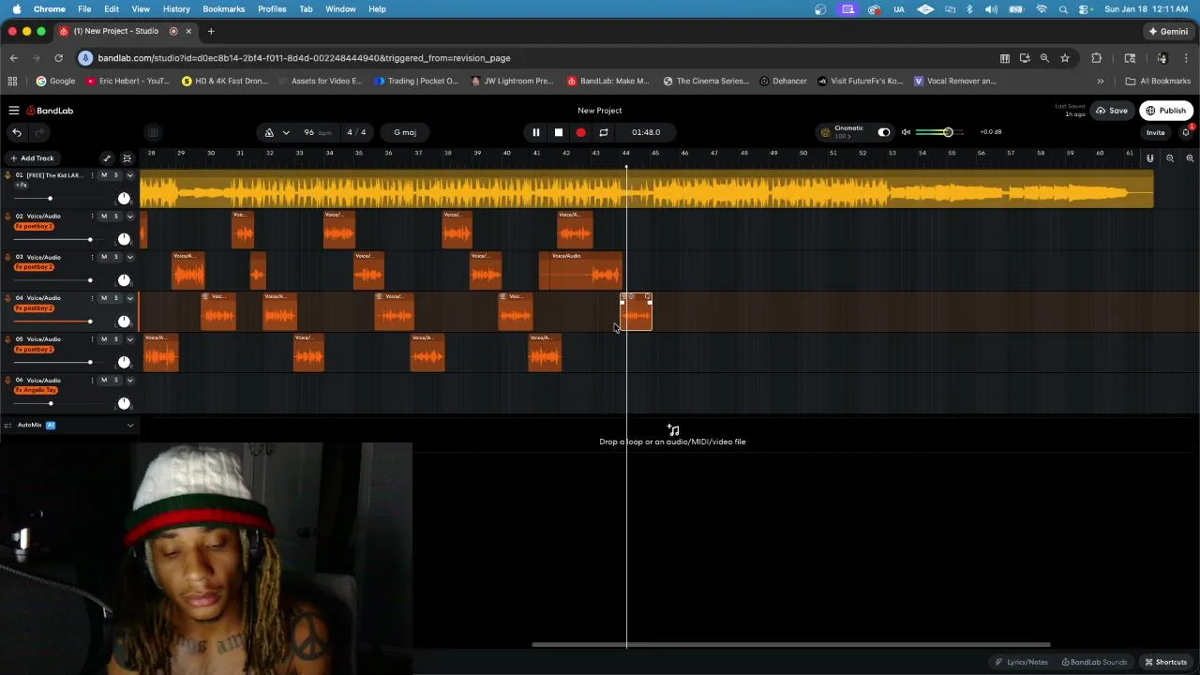
Task: Click the Save button
Action: [x=1112, y=111]
